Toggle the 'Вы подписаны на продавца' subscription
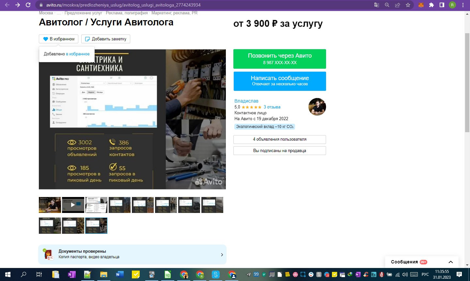The width and height of the screenshot is (470, 281). point(280,151)
